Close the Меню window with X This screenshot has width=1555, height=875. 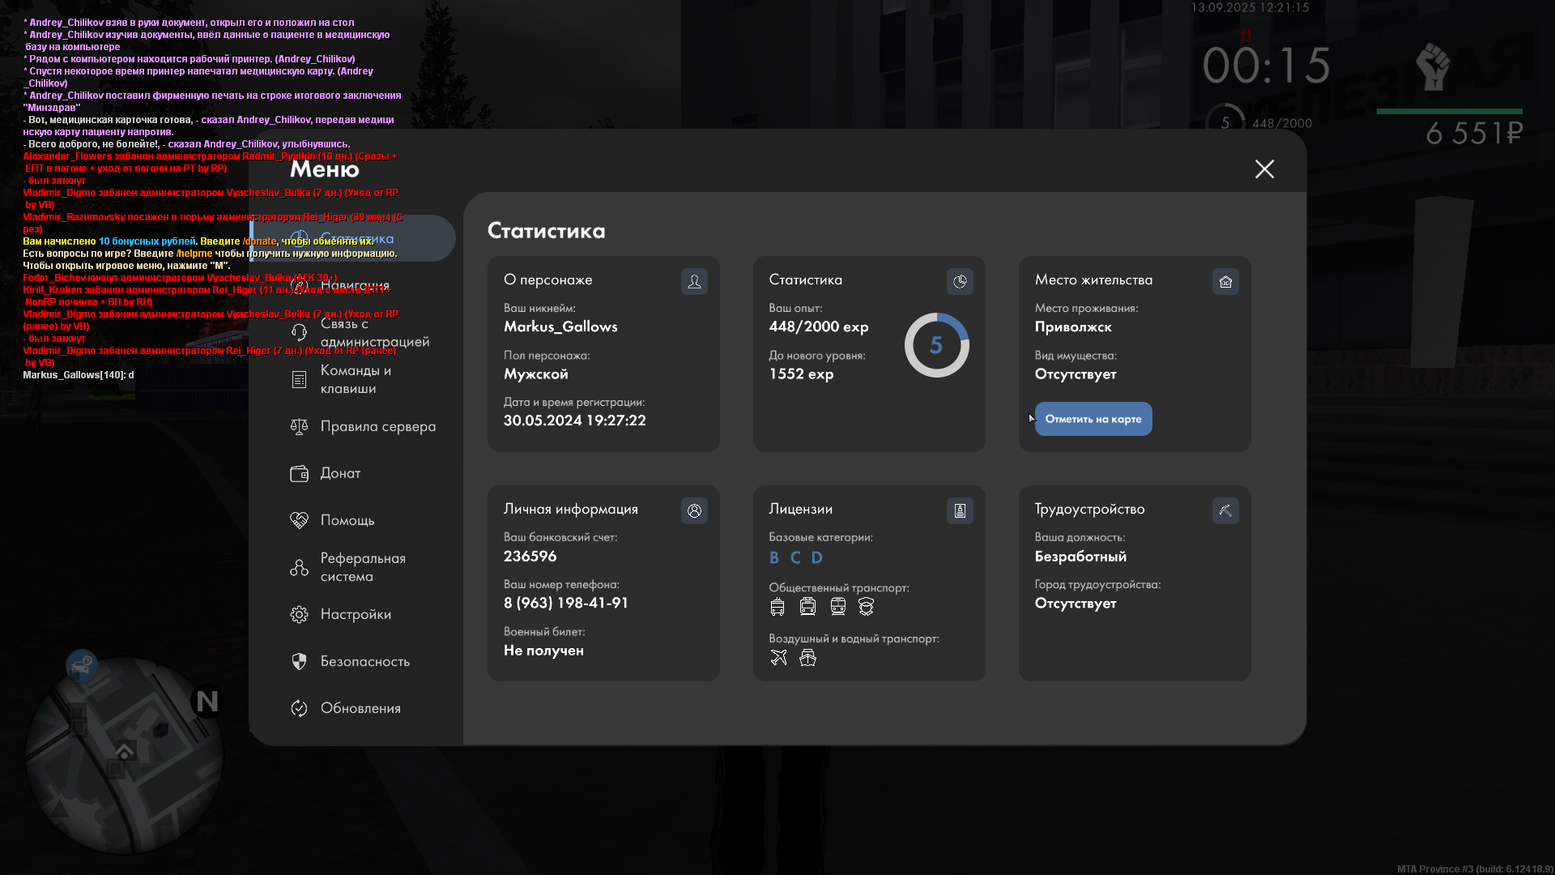[x=1264, y=169]
